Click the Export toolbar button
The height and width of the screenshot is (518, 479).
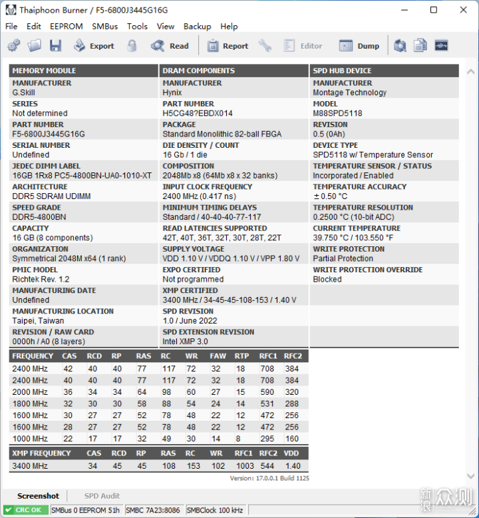coord(94,45)
